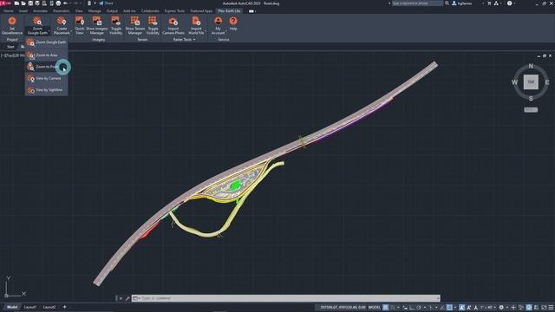The width and height of the screenshot is (555, 312).
Task: Add a new layout with plus button
Action: coord(64,307)
